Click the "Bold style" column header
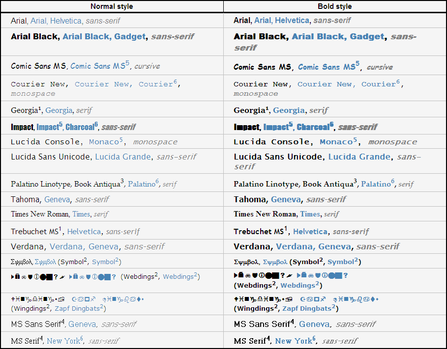The height and width of the screenshot is (349, 447). pyautogui.click(x=334, y=6)
